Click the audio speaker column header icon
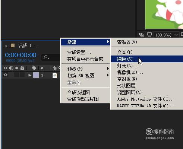This screenshot has width=183, height=149. click(11, 68)
